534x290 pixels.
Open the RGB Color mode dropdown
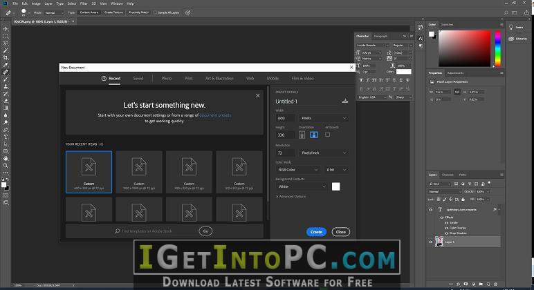click(x=297, y=169)
